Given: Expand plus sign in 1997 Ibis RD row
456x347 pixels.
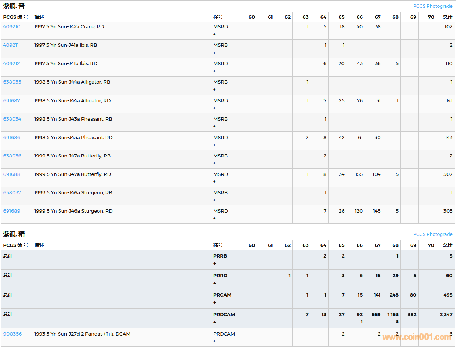Looking at the screenshot, I should (214, 71).
